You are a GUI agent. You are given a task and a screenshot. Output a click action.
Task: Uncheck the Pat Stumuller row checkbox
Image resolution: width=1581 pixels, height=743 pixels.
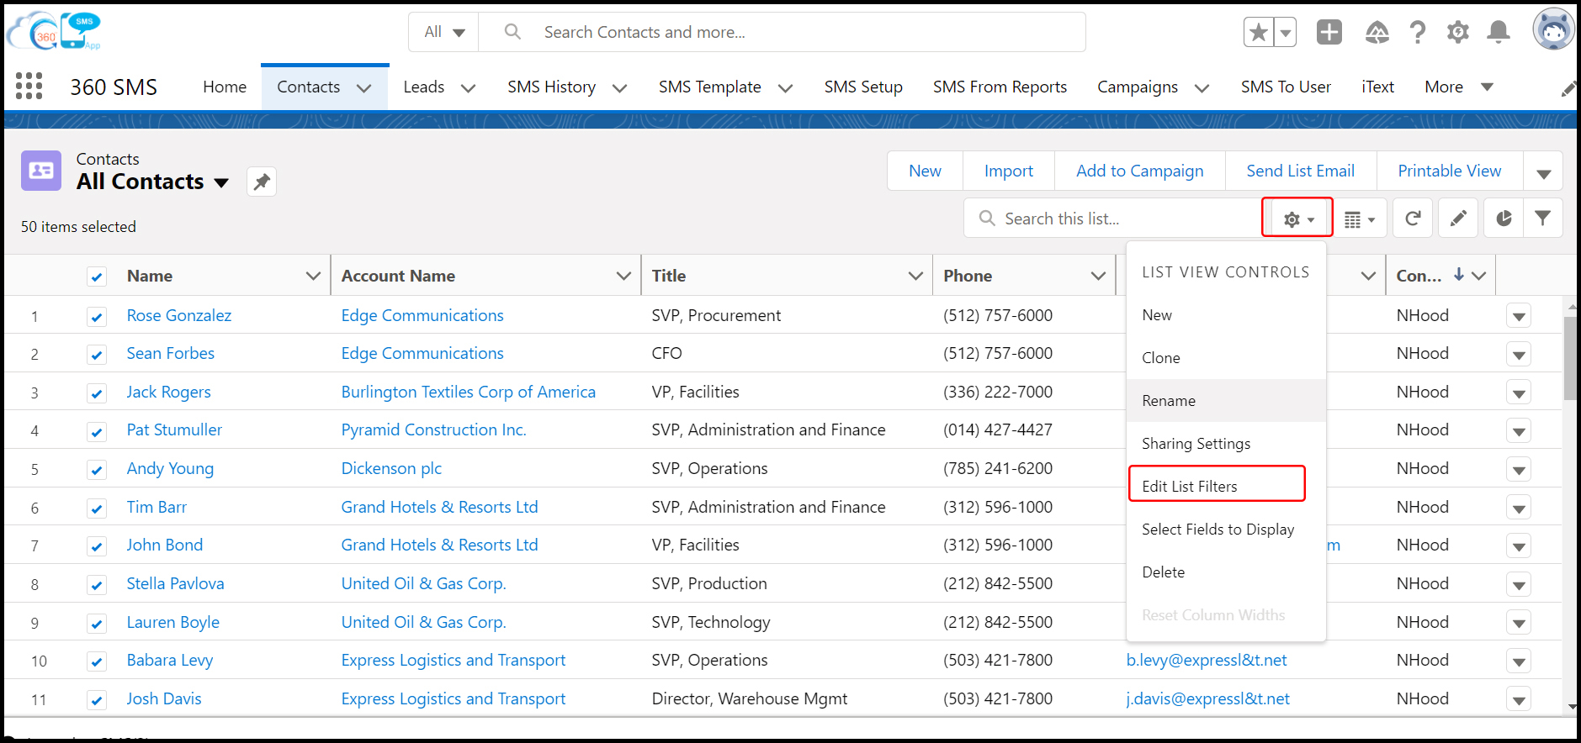(97, 431)
